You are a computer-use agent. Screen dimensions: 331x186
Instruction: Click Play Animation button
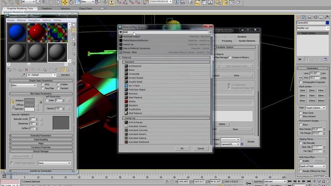(299, 181)
